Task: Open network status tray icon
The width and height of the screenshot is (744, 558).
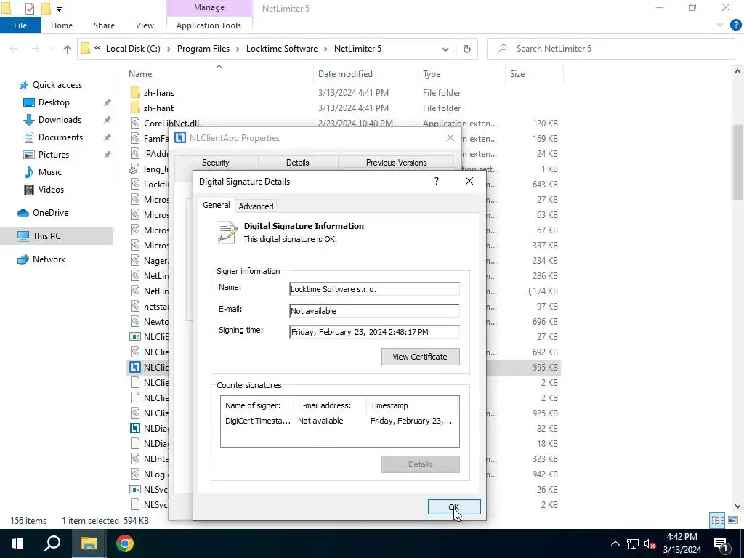Action: pyautogui.click(x=633, y=543)
